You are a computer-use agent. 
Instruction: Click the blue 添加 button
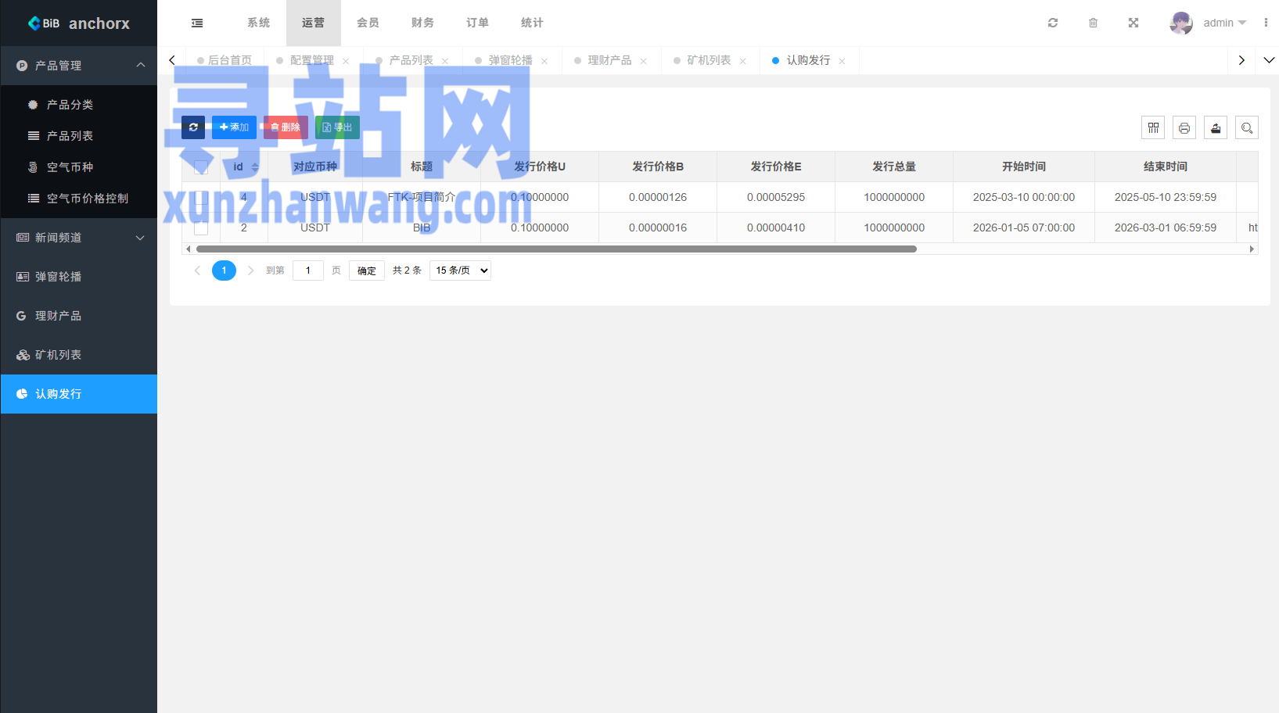234,127
